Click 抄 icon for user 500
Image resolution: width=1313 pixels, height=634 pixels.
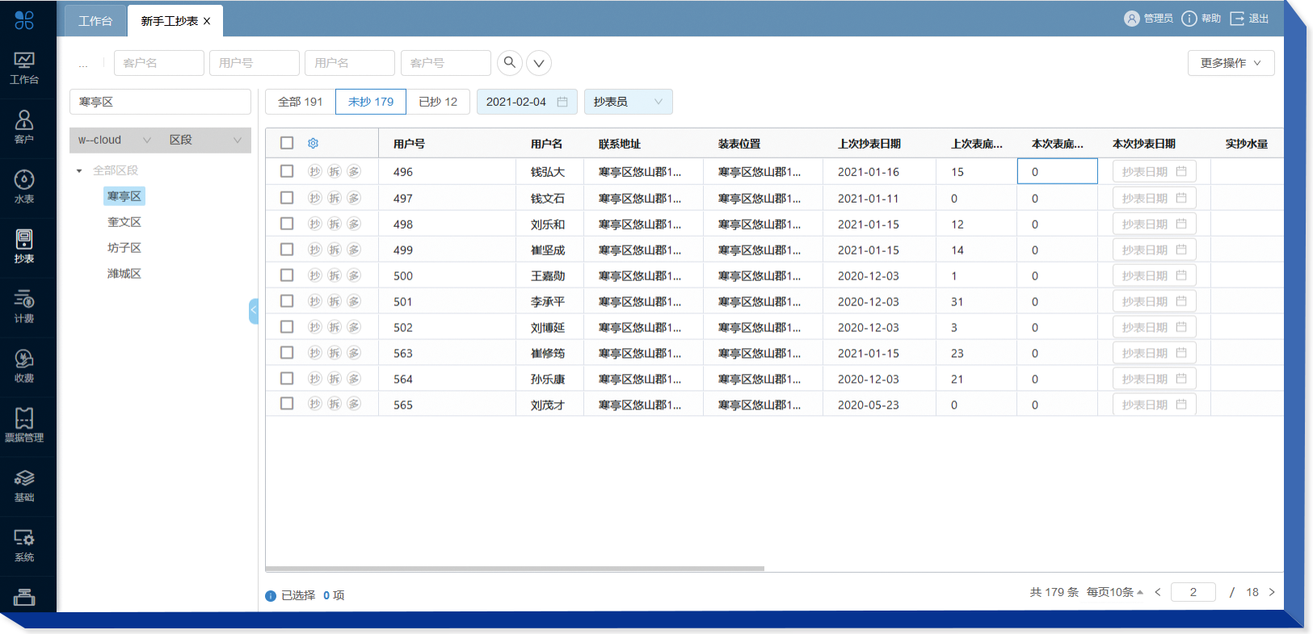[315, 275]
